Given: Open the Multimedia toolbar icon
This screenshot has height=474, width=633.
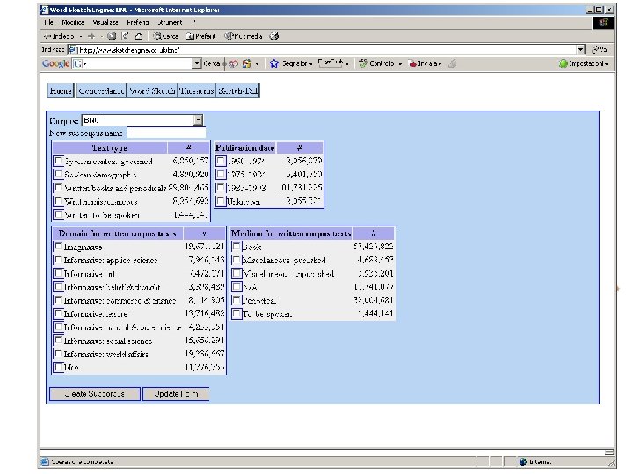Looking at the screenshot, I should (229, 36).
